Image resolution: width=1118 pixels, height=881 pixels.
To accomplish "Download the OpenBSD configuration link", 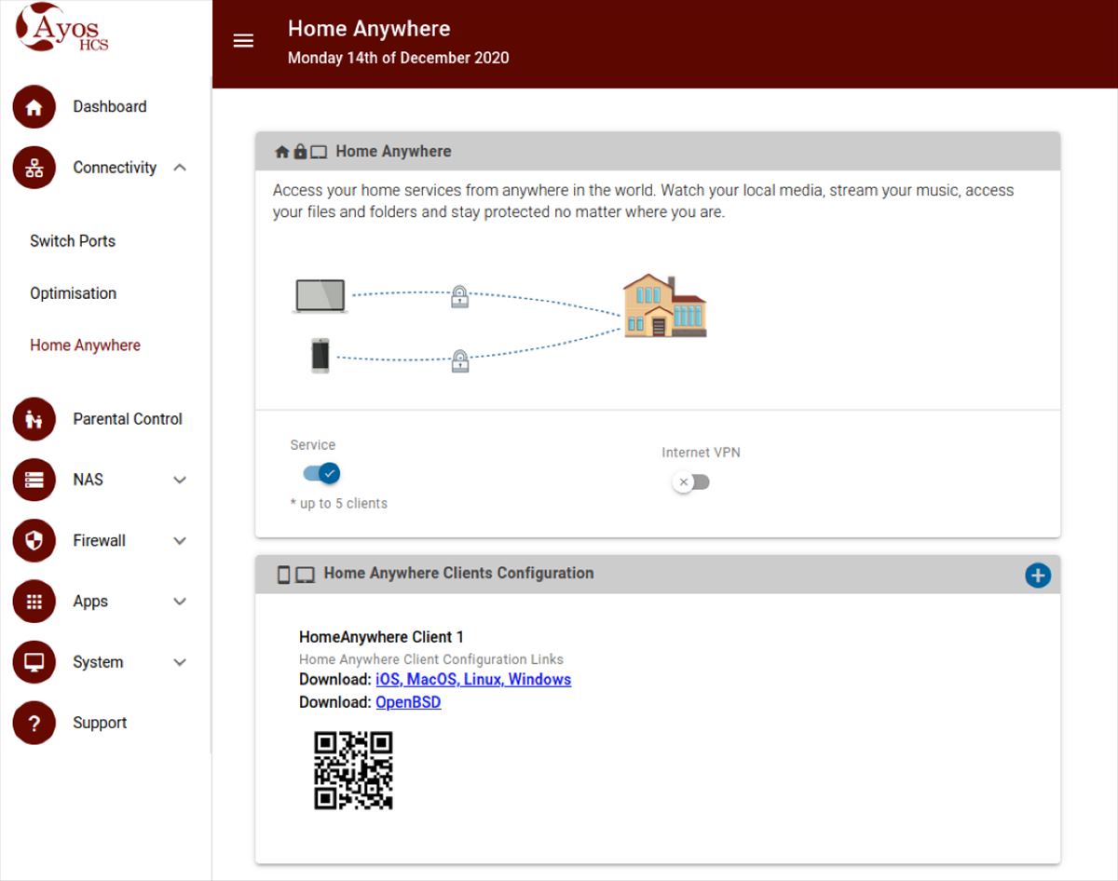I will pyautogui.click(x=408, y=702).
